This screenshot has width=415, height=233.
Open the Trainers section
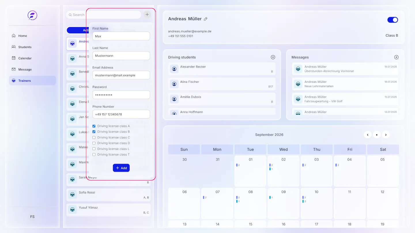[32, 81]
